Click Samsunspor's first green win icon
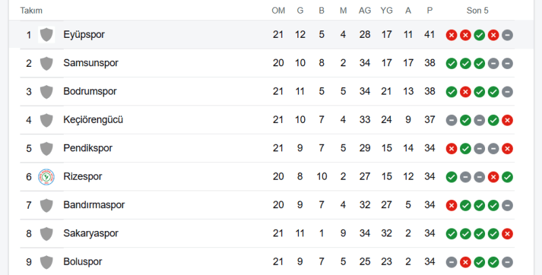Screen dimensions: 542x275 [x=451, y=63]
